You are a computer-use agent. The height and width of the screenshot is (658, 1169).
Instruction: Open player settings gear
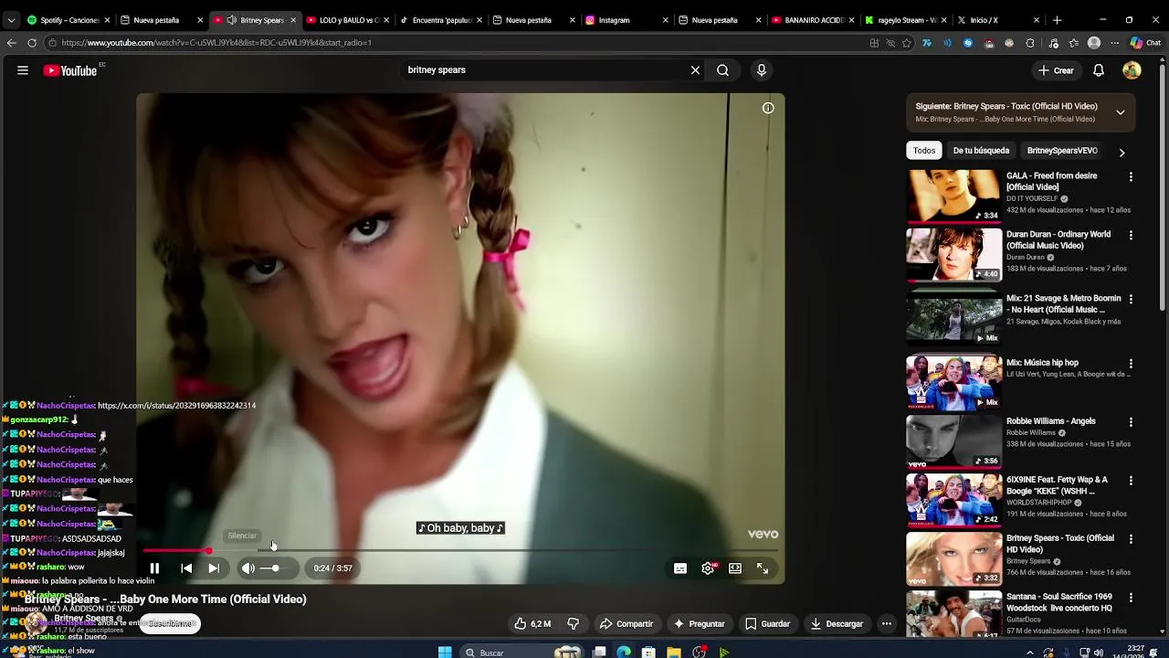click(x=708, y=568)
